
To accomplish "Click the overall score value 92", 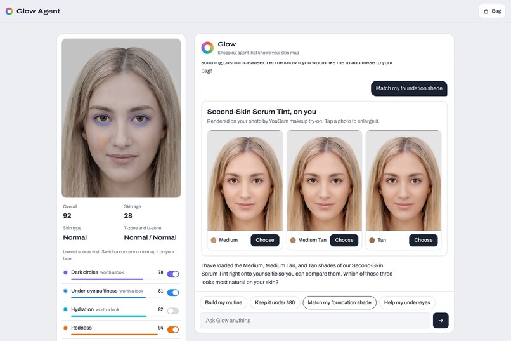I will coord(67,216).
